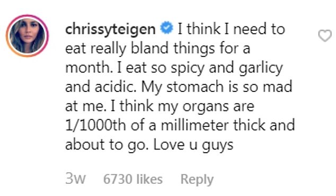Open chrissyteigen's profile picture story
This screenshot has height=196, width=336.
(28, 35)
